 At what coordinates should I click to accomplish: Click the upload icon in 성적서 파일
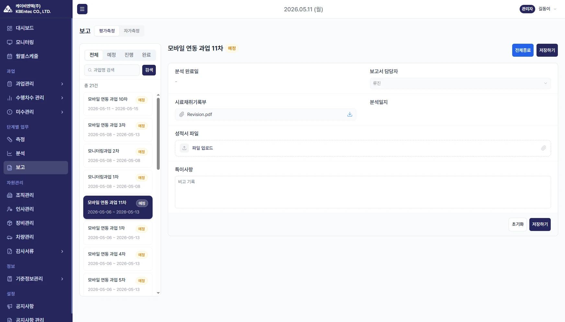tap(184, 148)
